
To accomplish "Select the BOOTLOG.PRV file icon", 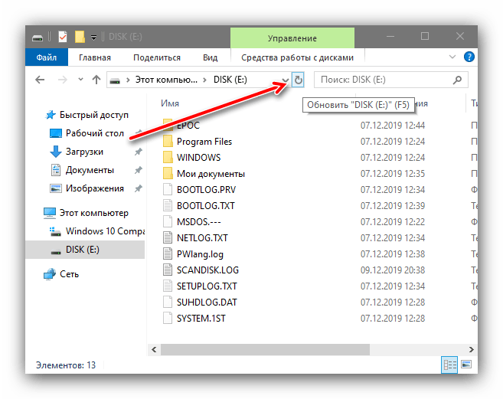I will click(168, 189).
